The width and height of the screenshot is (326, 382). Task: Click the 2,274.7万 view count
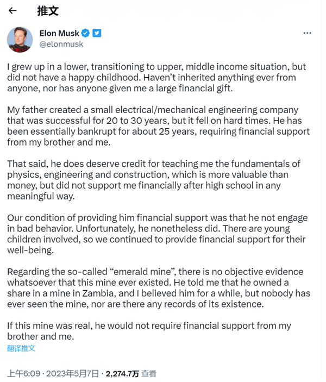[x=122, y=373]
